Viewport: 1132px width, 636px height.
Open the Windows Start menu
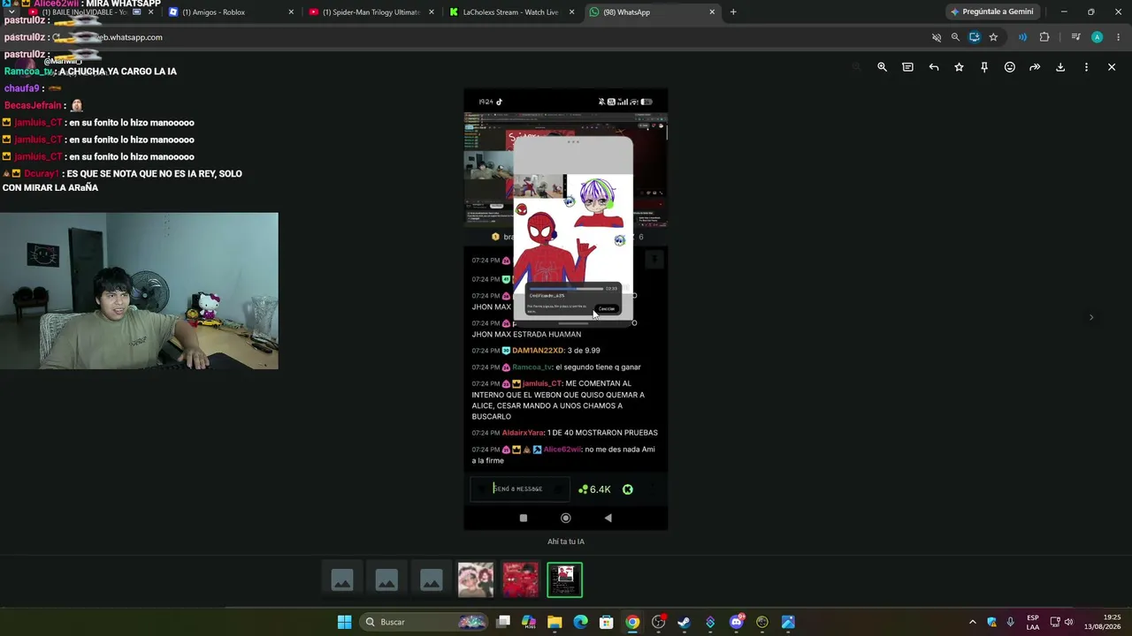[x=344, y=622]
